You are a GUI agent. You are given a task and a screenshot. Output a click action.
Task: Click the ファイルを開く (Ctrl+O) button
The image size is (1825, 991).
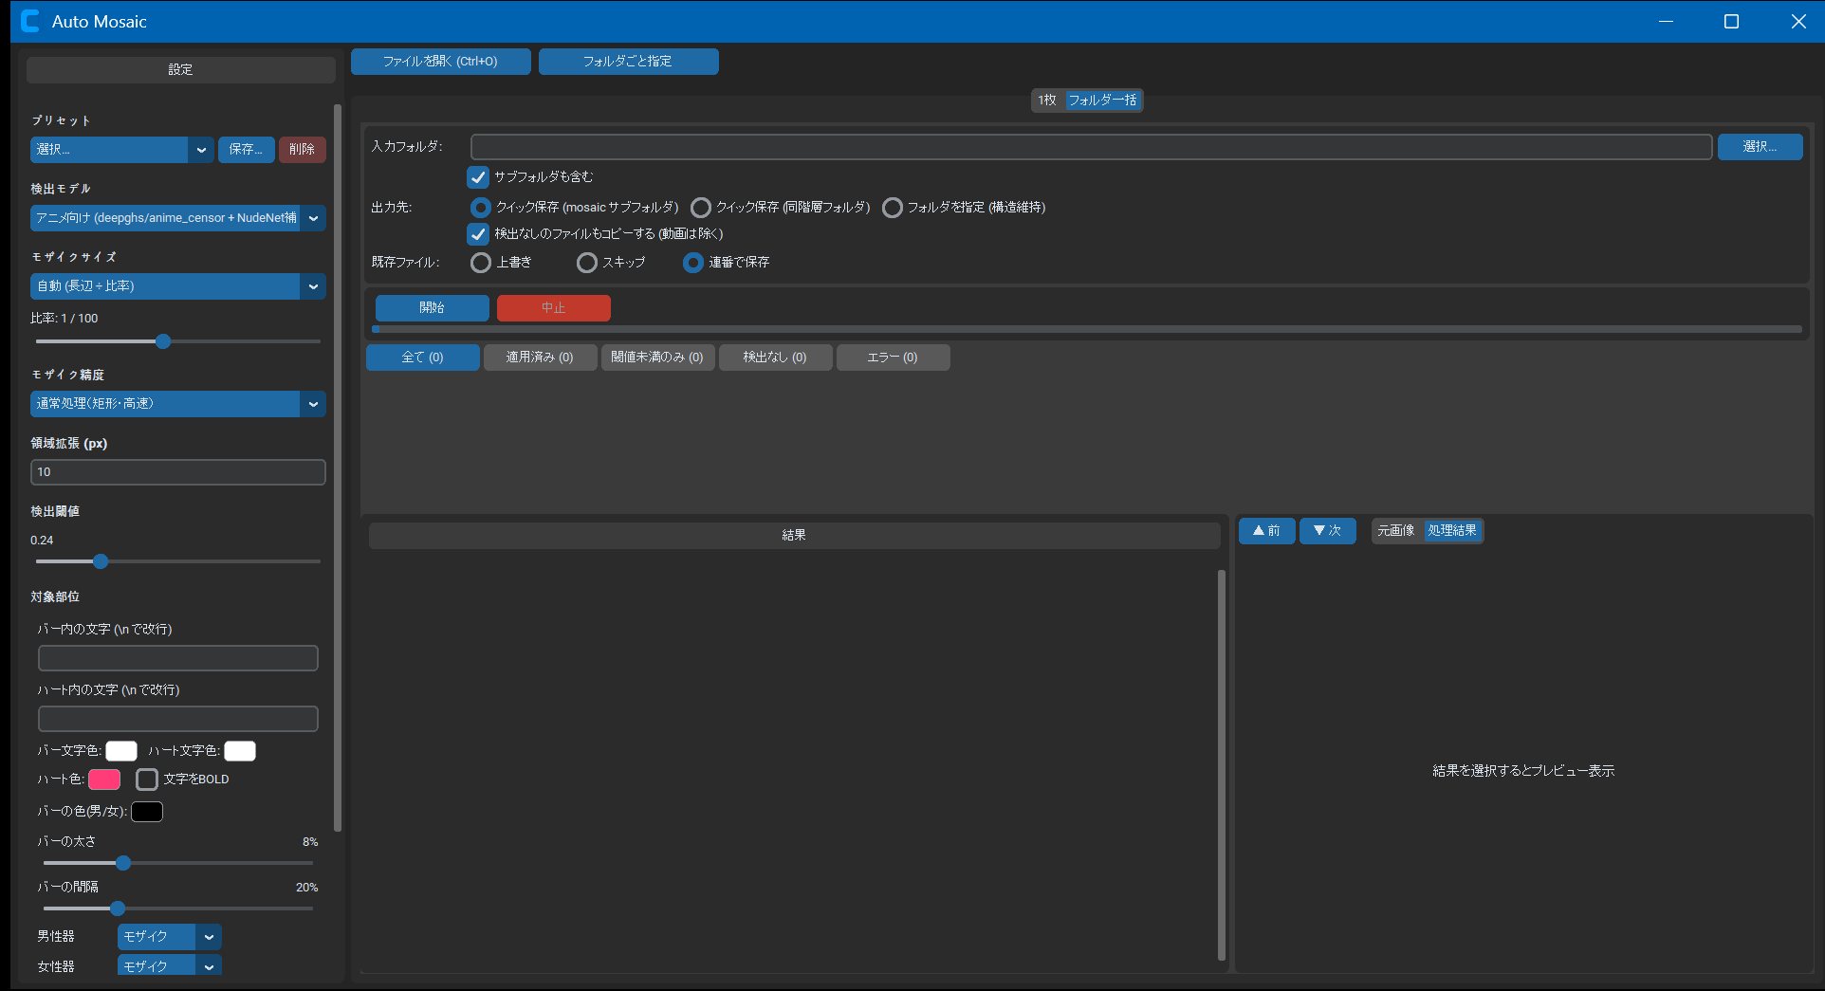440,62
